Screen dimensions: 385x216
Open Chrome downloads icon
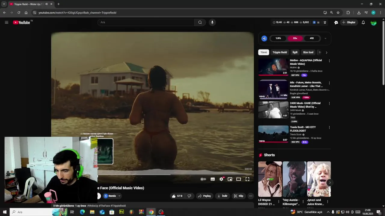tap(359, 13)
